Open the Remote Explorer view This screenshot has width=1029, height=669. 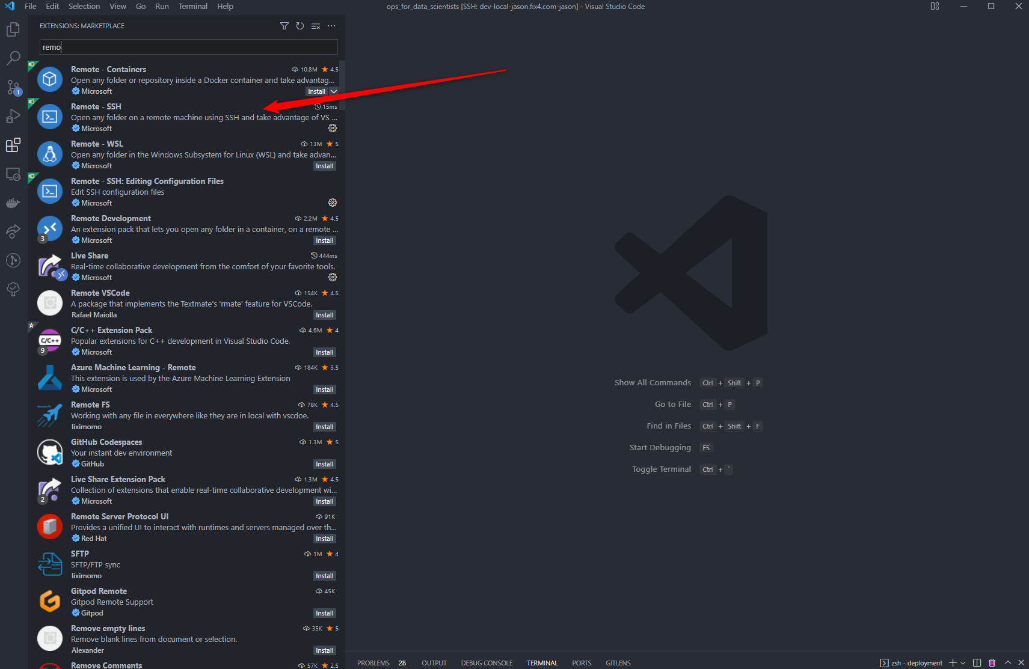(x=13, y=174)
